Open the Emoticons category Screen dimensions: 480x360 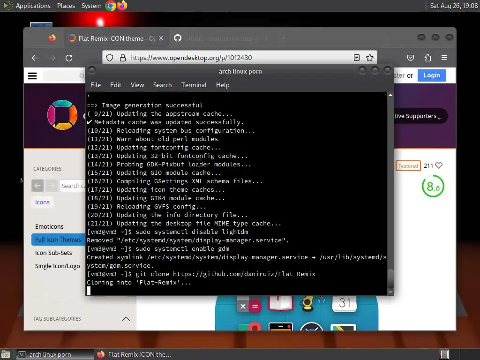pyautogui.click(x=49, y=226)
